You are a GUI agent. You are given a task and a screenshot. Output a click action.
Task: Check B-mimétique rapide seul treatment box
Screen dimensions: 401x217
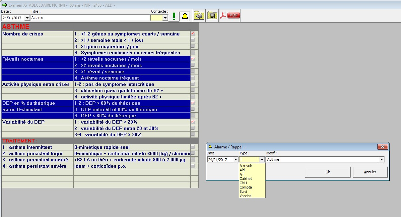pos(193,147)
